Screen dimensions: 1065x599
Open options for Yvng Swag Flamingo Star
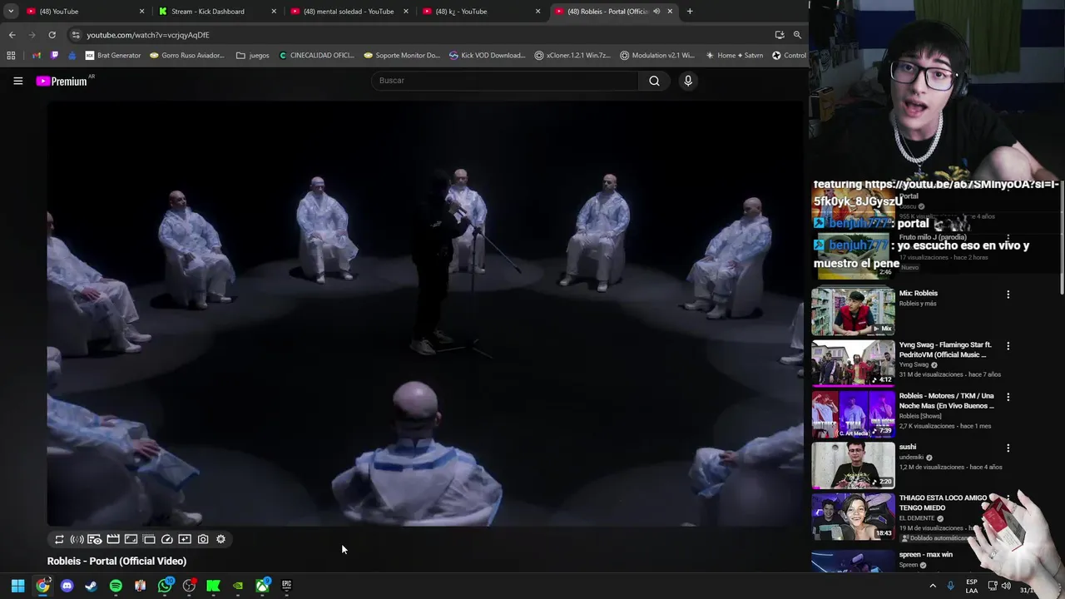coord(1008,346)
